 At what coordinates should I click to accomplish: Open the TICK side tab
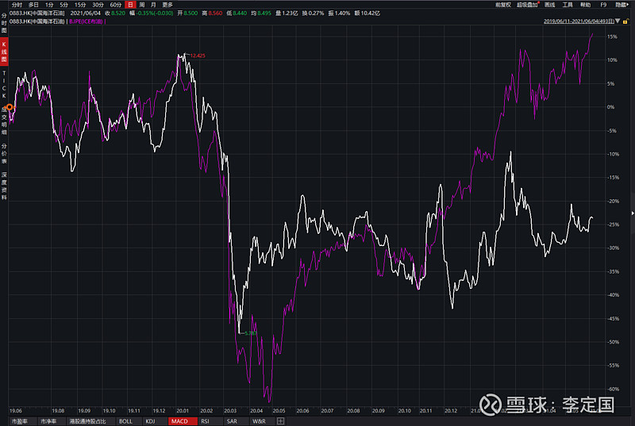(4, 84)
